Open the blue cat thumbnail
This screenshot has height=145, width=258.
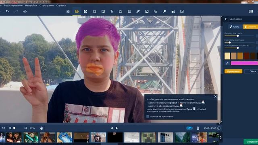(64, 137)
